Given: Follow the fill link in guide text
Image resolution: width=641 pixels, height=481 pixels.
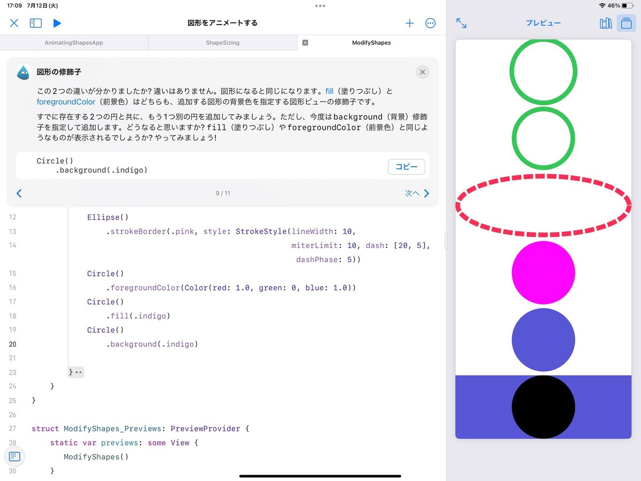Looking at the screenshot, I should (329, 91).
